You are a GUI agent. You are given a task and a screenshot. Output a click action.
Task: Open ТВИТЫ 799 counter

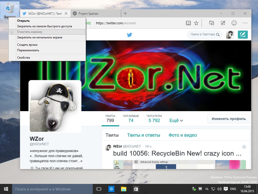point(110,119)
